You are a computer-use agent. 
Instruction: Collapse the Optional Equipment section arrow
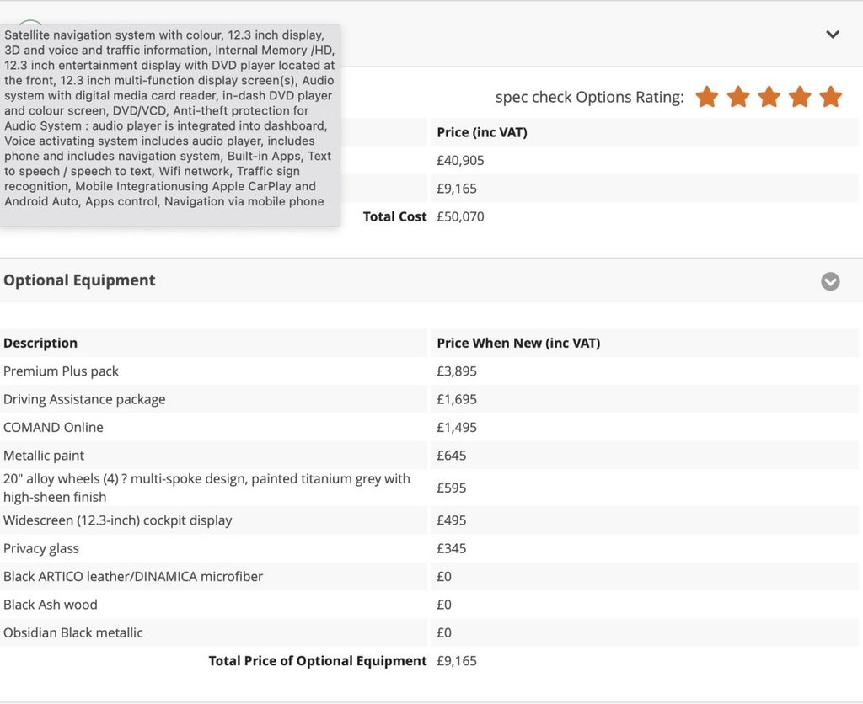pos(830,281)
